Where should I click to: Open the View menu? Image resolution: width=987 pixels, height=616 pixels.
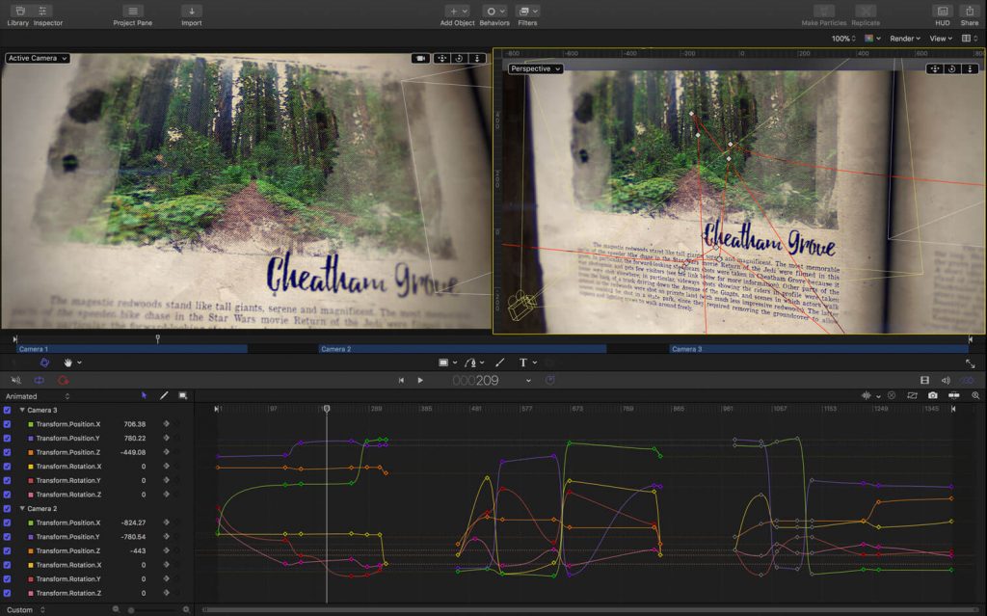940,39
